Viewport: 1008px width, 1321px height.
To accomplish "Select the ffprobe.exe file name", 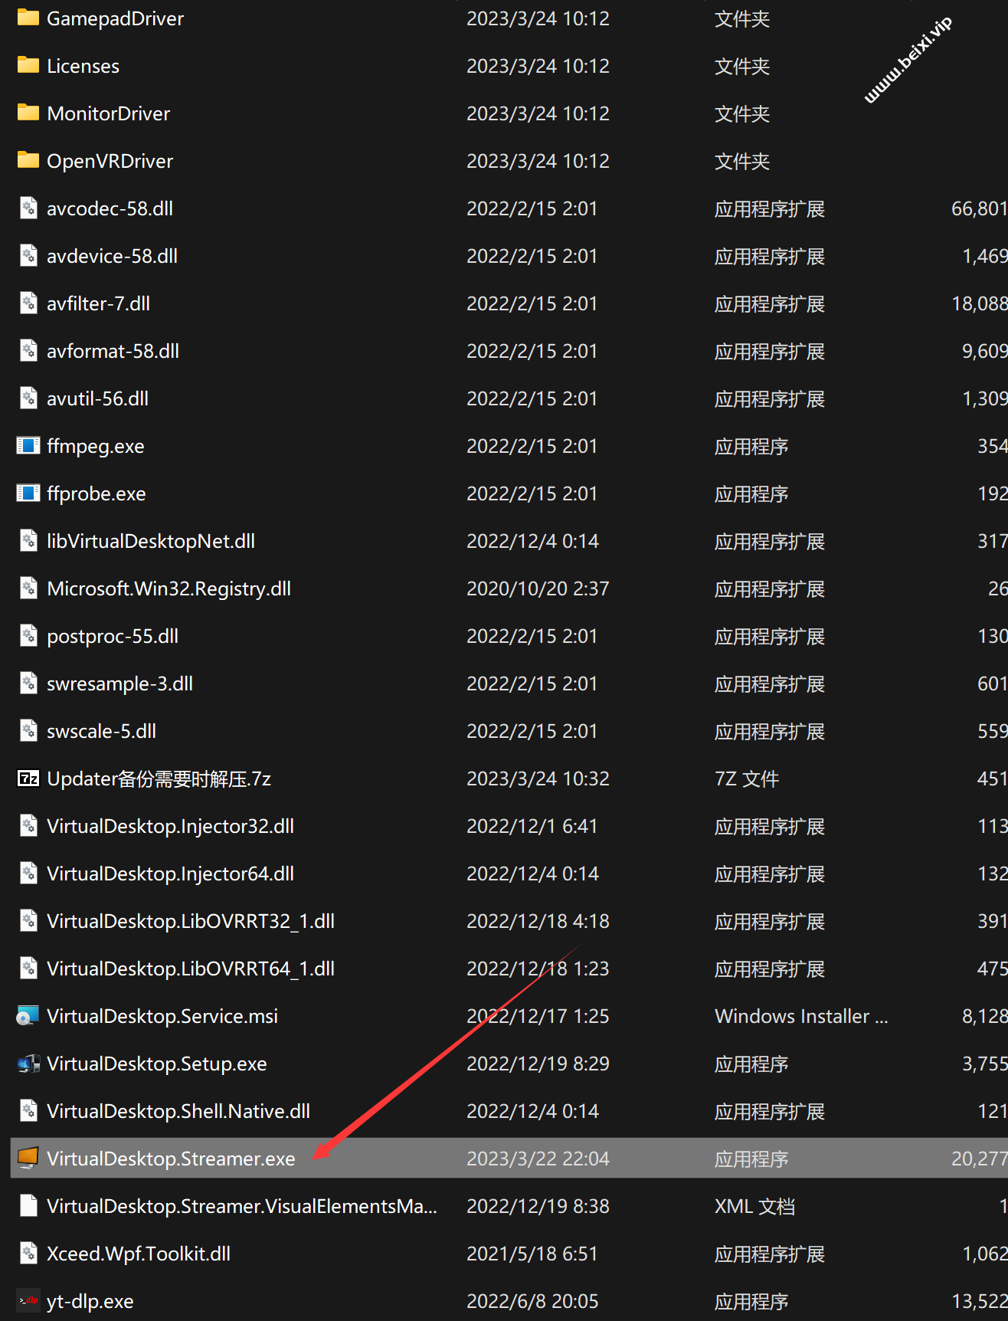I will click(96, 493).
